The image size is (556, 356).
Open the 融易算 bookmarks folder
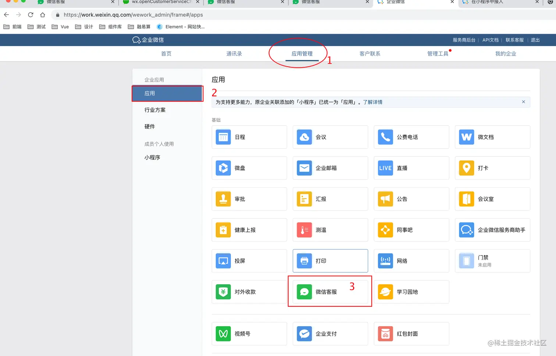[x=139, y=27]
